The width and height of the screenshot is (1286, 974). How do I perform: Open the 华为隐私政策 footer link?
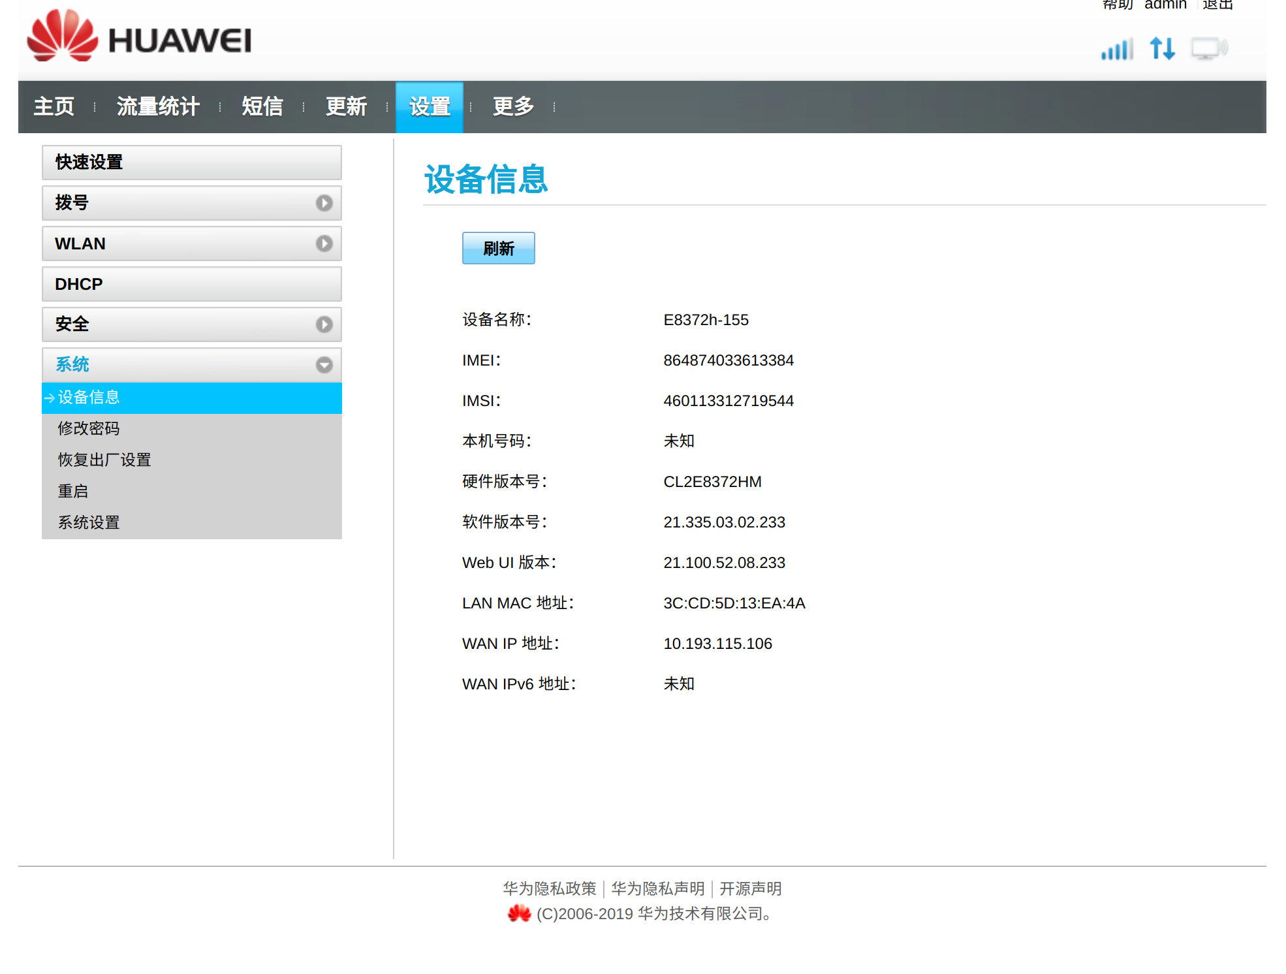coord(549,888)
